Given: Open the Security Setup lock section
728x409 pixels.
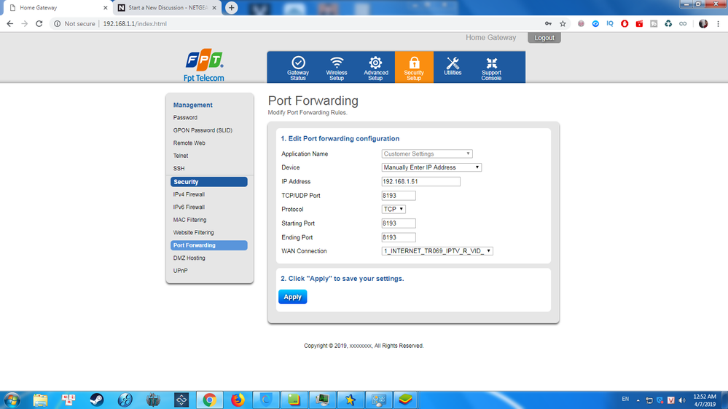Looking at the screenshot, I should click(x=414, y=68).
